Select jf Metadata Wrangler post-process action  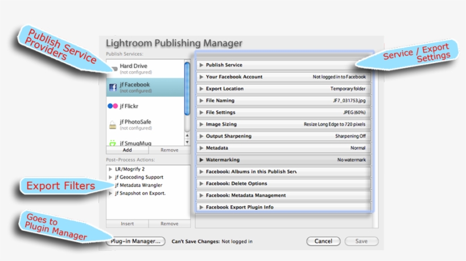pos(139,185)
